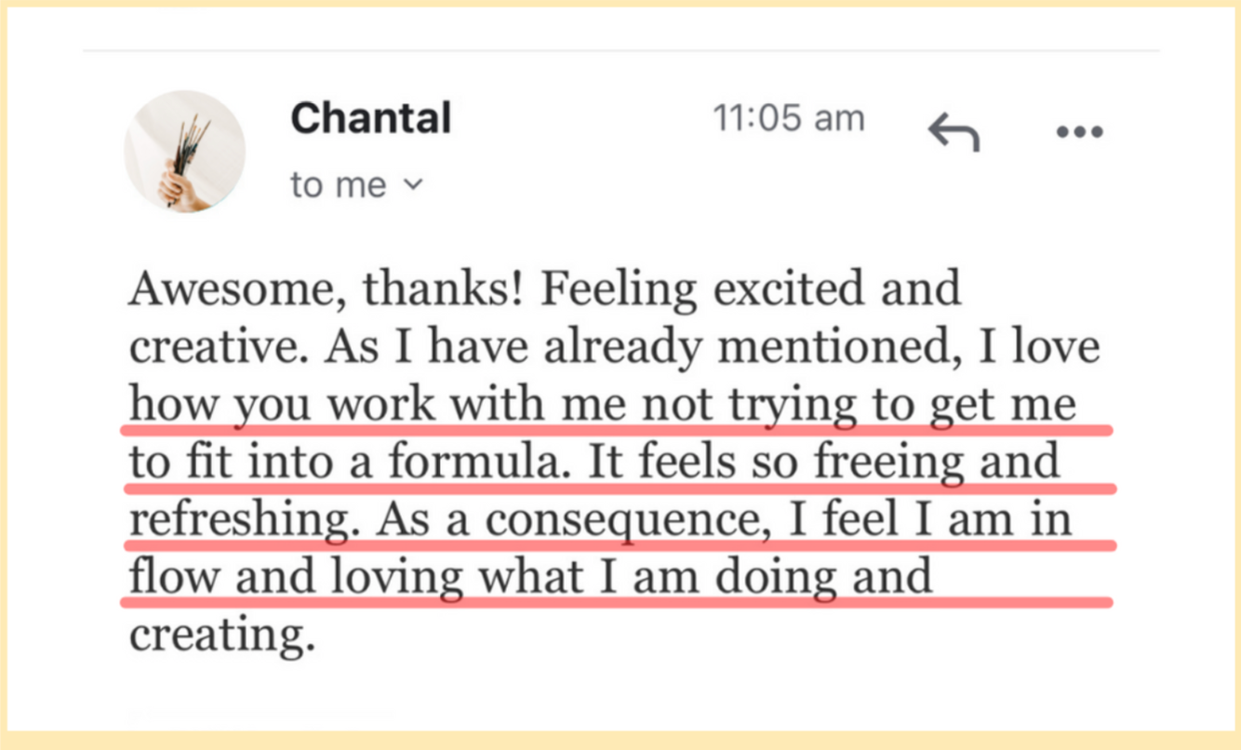
Task: Click the sender name Chantal
Action: click(x=370, y=119)
